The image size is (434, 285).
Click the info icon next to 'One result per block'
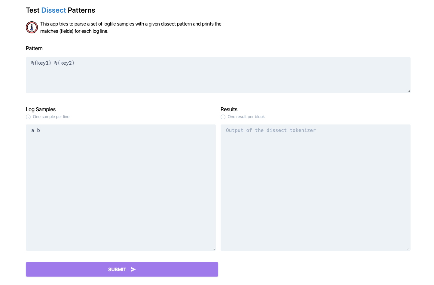coord(223,117)
